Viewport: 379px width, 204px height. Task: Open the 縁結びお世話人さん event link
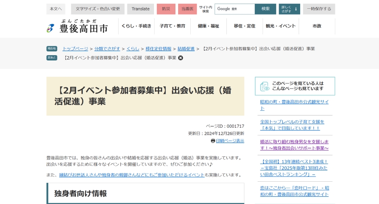click(132, 175)
